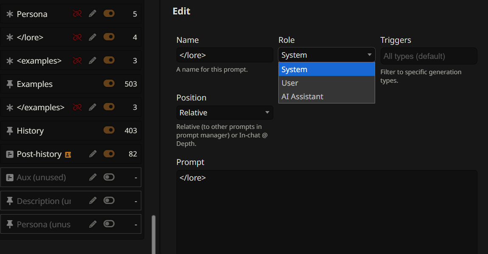Screen dimensions: 488x254
Task: Click the pin icon beside Examples
Action: click(x=10, y=84)
